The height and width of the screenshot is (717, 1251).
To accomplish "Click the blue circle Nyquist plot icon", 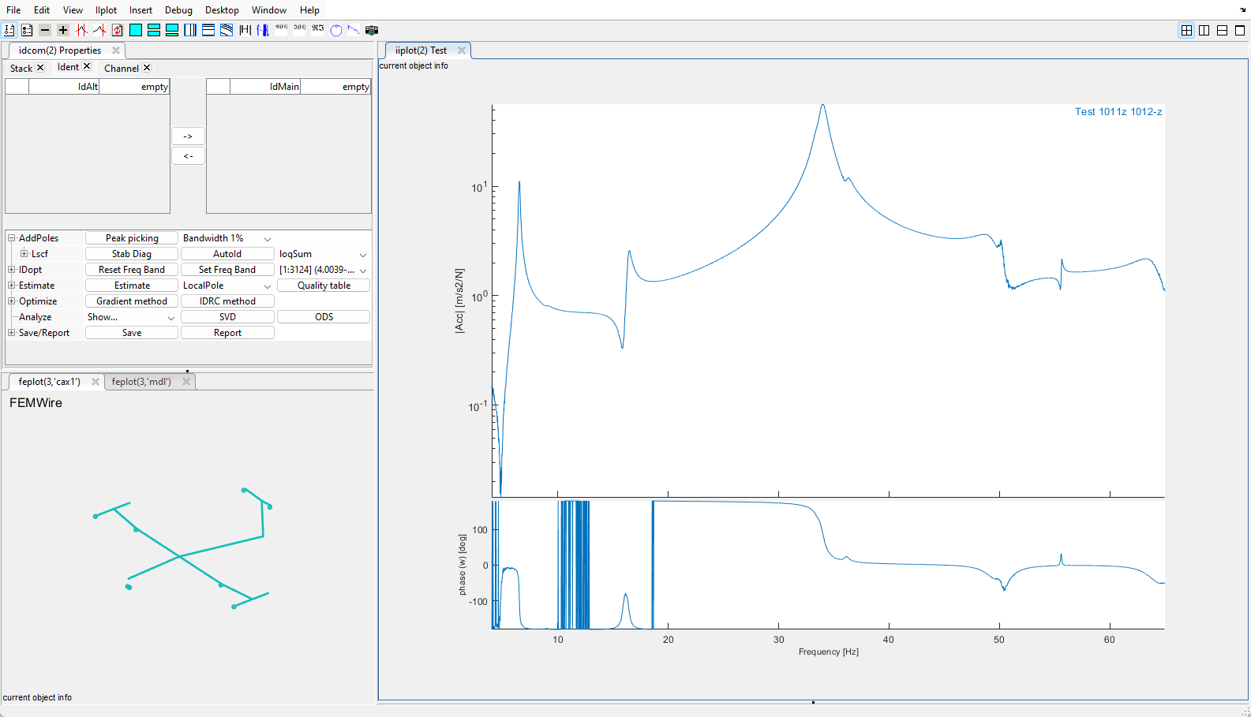I will 336,30.
